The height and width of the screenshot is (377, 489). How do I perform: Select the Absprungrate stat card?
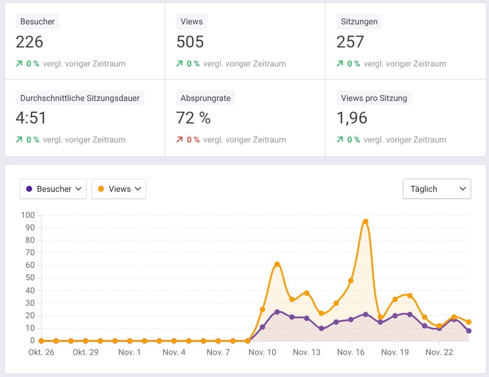244,118
